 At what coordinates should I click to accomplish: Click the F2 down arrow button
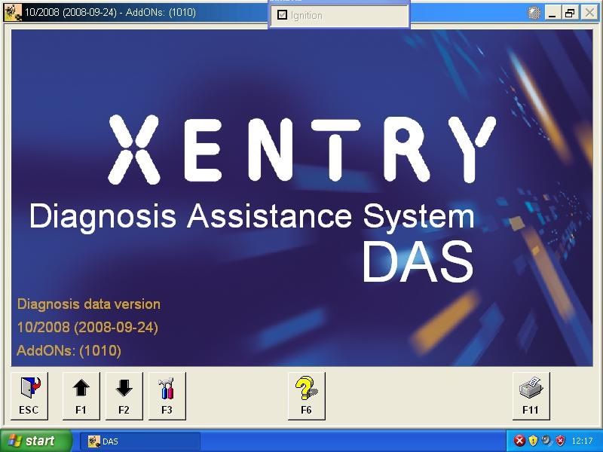coord(124,396)
